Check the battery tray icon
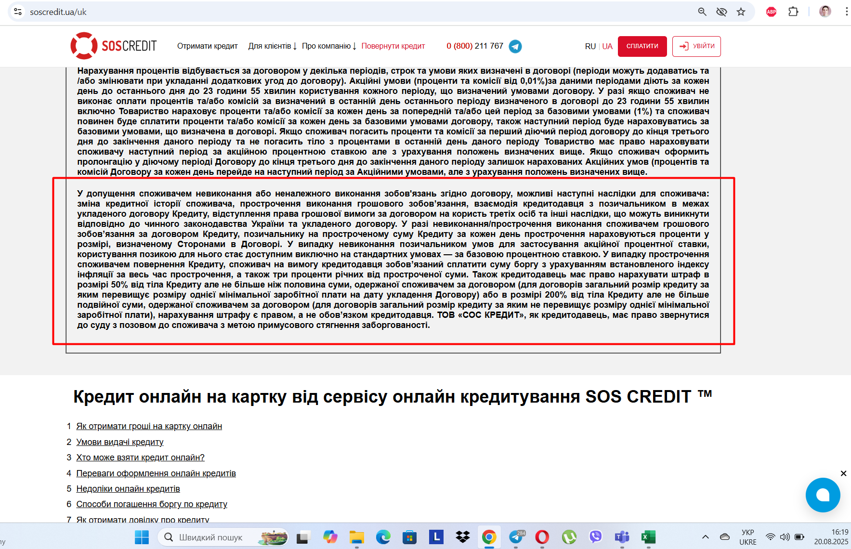Viewport: 851px width, 549px height. pos(799,537)
